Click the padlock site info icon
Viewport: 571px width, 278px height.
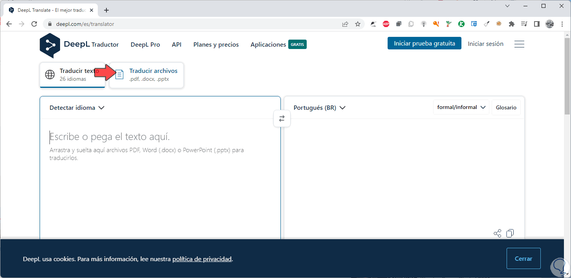pyautogui.click(x=49, y=24)
